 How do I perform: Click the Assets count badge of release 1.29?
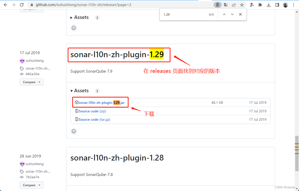point(97,91)
